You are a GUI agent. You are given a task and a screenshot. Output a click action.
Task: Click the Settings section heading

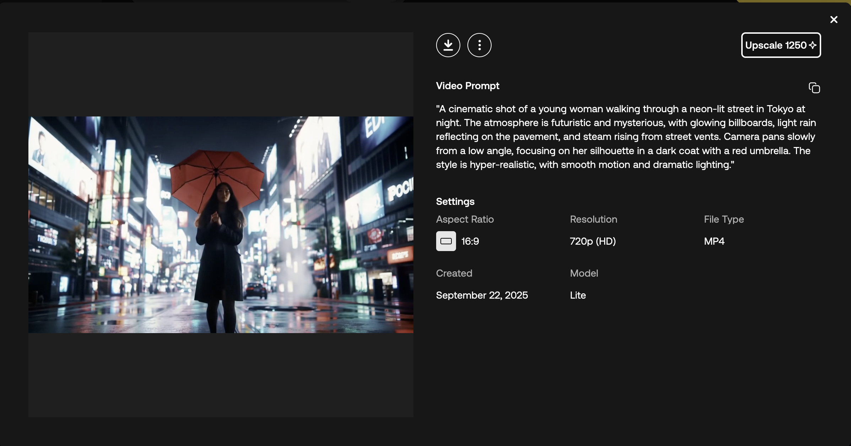pyautogui.click(x=455, y=201)
